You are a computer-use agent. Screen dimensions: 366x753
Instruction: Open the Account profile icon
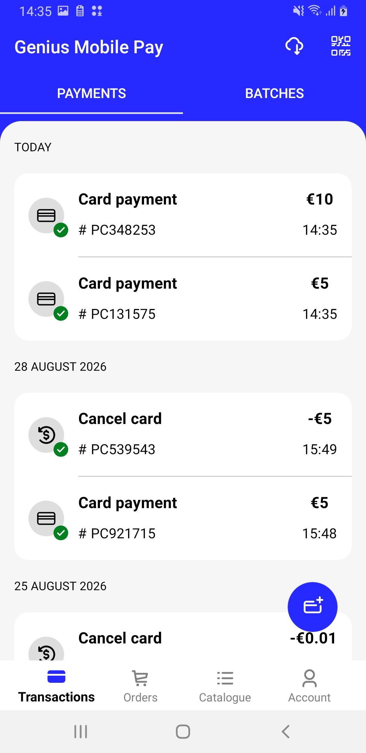pyautogui.click(x=309, y=678)
